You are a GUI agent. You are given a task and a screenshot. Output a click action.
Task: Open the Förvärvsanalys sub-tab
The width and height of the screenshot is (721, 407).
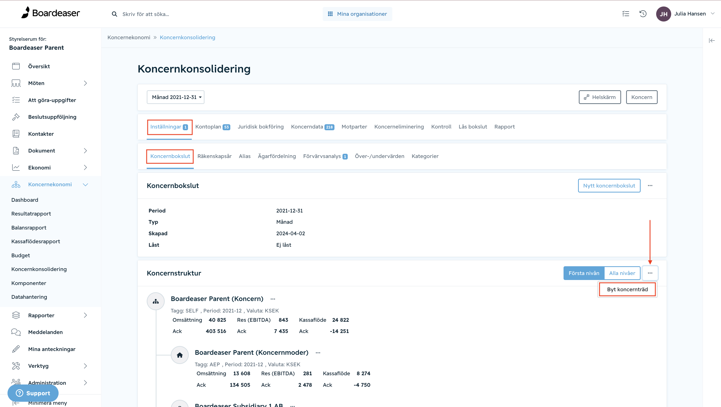point(325,156)
